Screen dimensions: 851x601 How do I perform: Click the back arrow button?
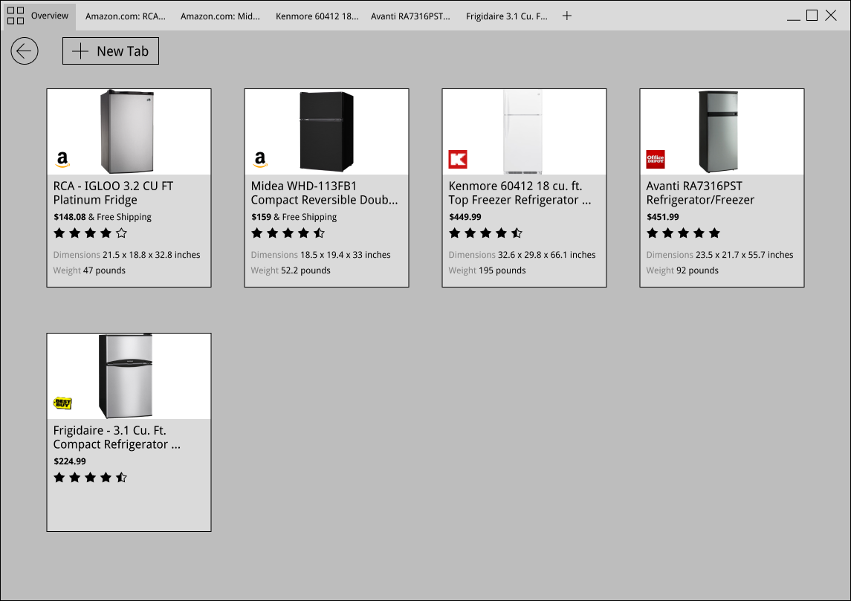[x=25, y=51]
